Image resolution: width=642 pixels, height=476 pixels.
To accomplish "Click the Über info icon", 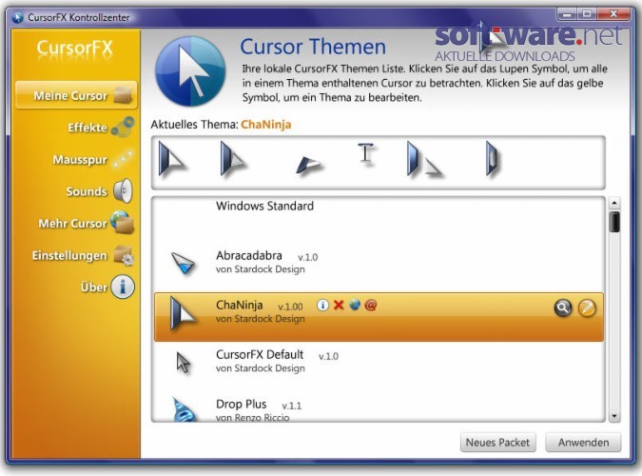I will (x=123, y=287).
